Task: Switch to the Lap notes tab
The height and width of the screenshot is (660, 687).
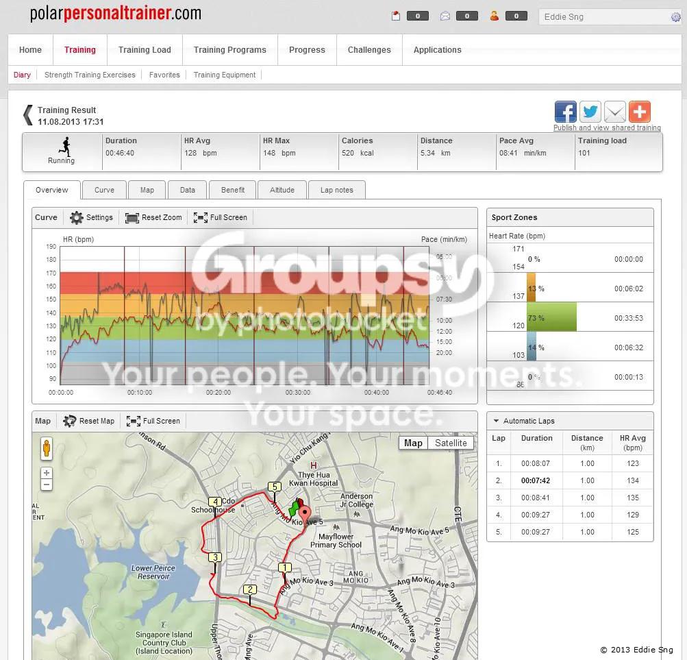Action: coord(336,190)
